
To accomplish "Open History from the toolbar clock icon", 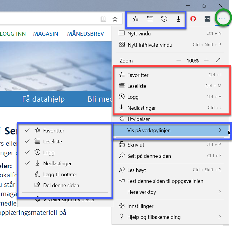I will click(164, 19).
